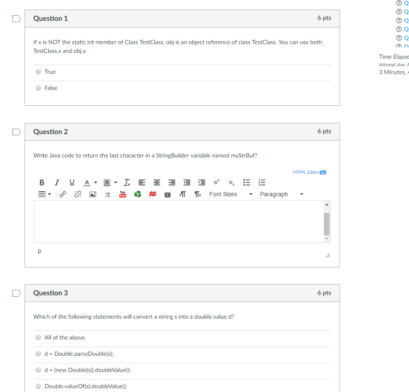
Task: Insert a YouTube video
Action: pos(123,194)
